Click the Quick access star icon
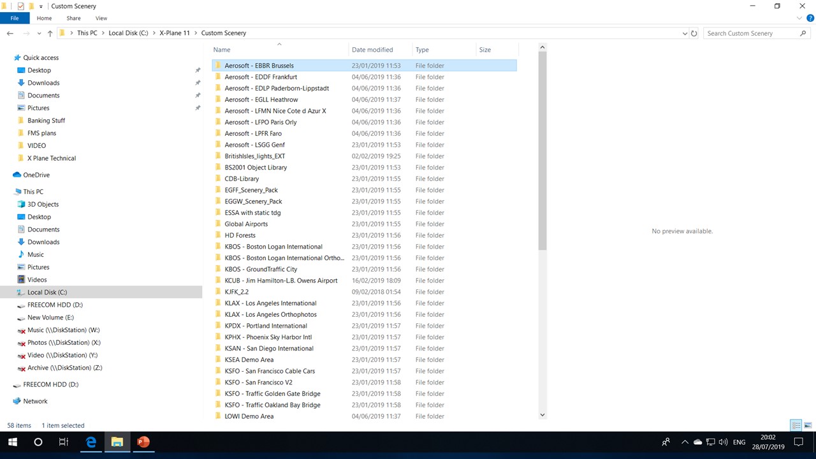The width and height of the screenshot is (816, 459). tap(17, 57)
